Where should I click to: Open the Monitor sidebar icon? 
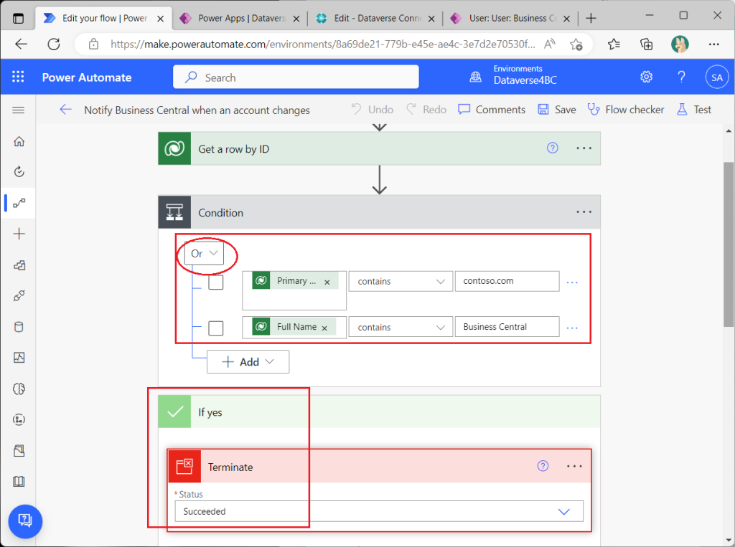pos(19,358)
